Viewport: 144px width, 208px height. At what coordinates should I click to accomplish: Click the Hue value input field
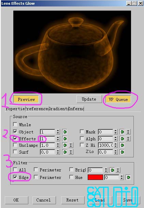coord(112,178)
